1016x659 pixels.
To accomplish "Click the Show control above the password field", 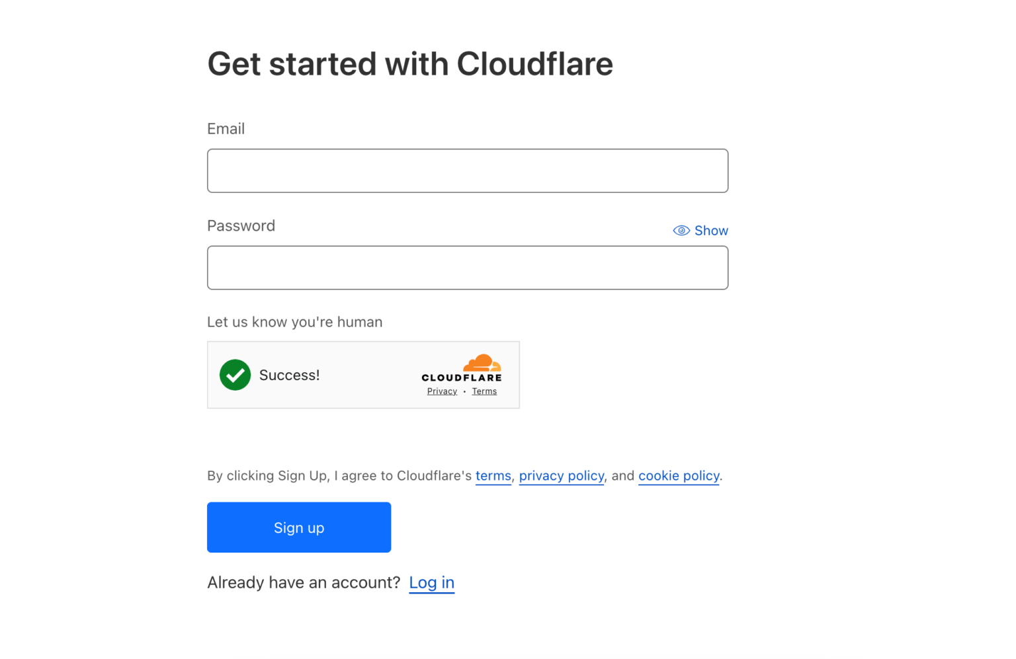I will tap(711, 230).
